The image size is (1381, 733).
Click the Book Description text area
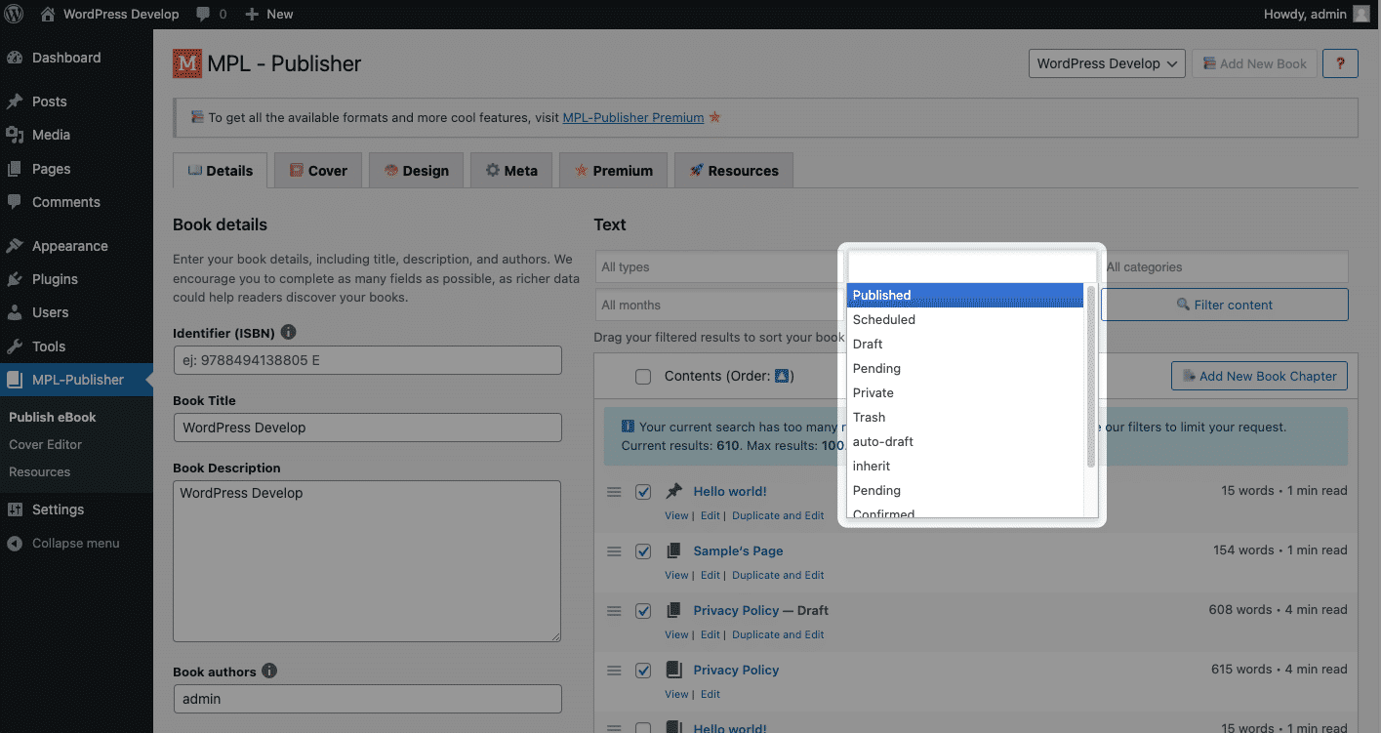tap(367, 561)
